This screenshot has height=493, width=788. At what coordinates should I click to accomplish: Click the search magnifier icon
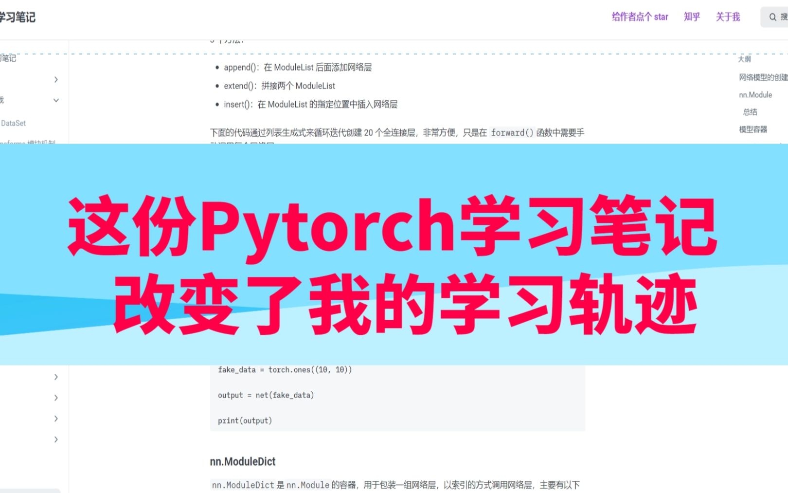pos(772,17)
